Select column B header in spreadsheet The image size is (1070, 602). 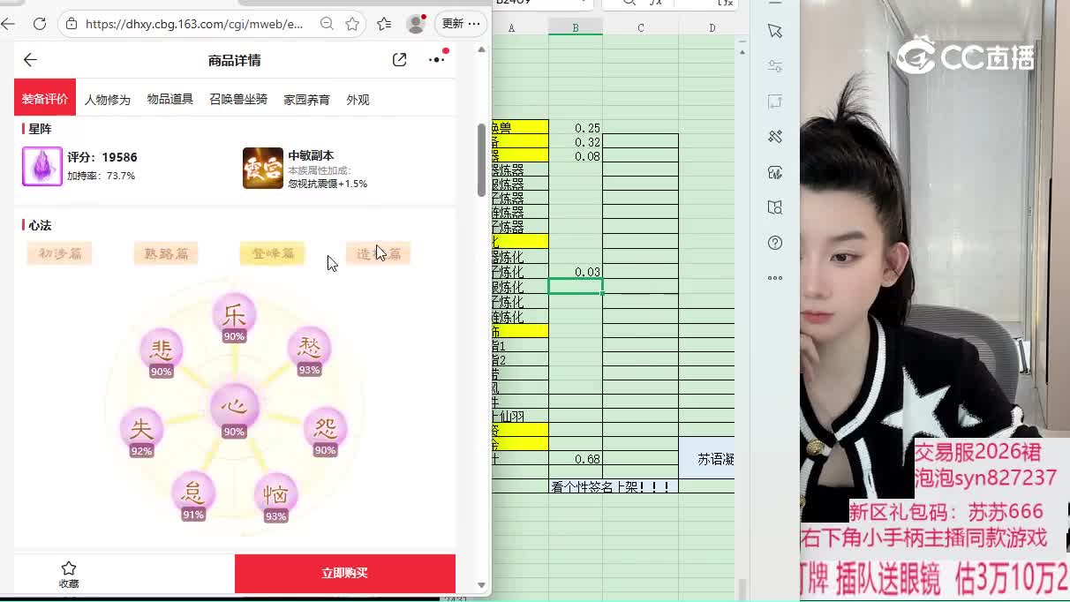pyautogui.click(x=576, y=28)
